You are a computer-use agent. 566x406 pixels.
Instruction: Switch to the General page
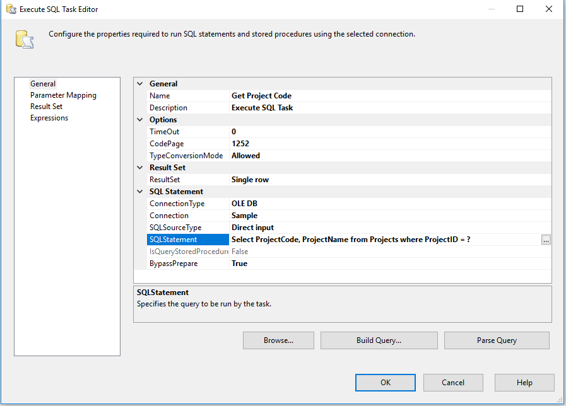43,83
